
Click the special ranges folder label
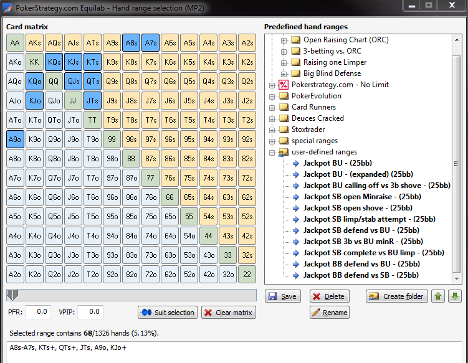tap(315, 141)
